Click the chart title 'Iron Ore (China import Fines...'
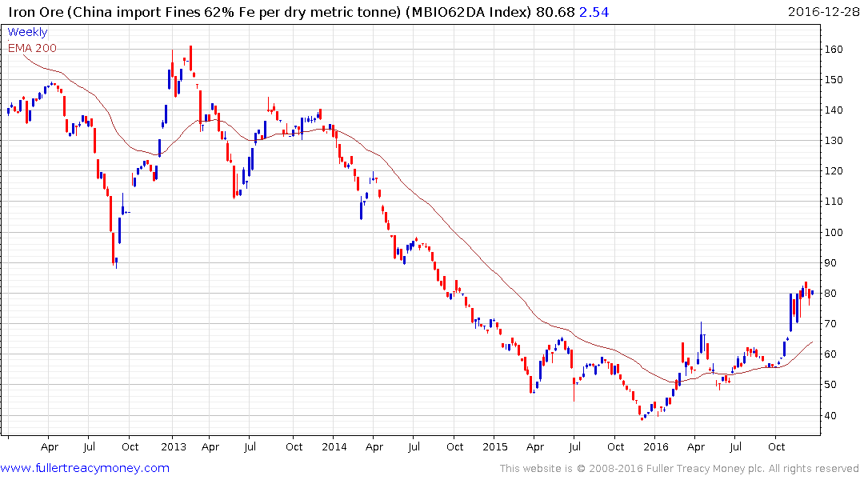Screen dimensions: 860x480 pos(270,12)
